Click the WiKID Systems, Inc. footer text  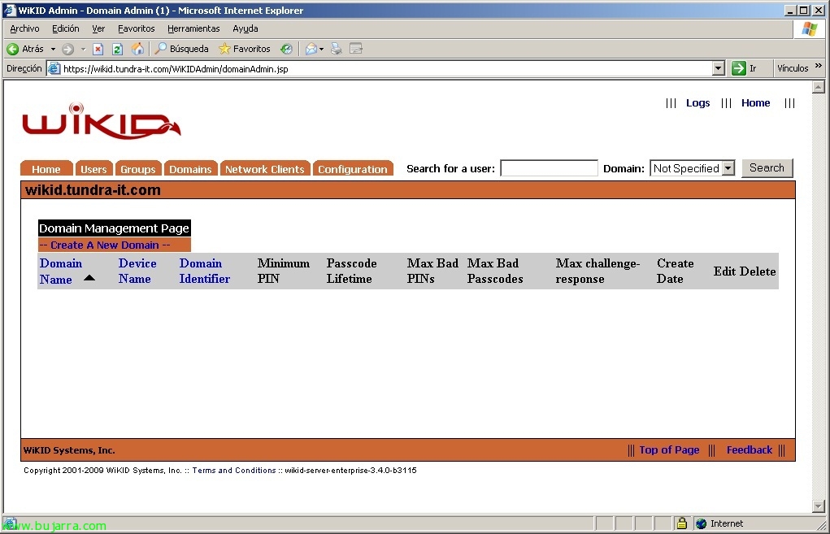click(x=69, y=450)
